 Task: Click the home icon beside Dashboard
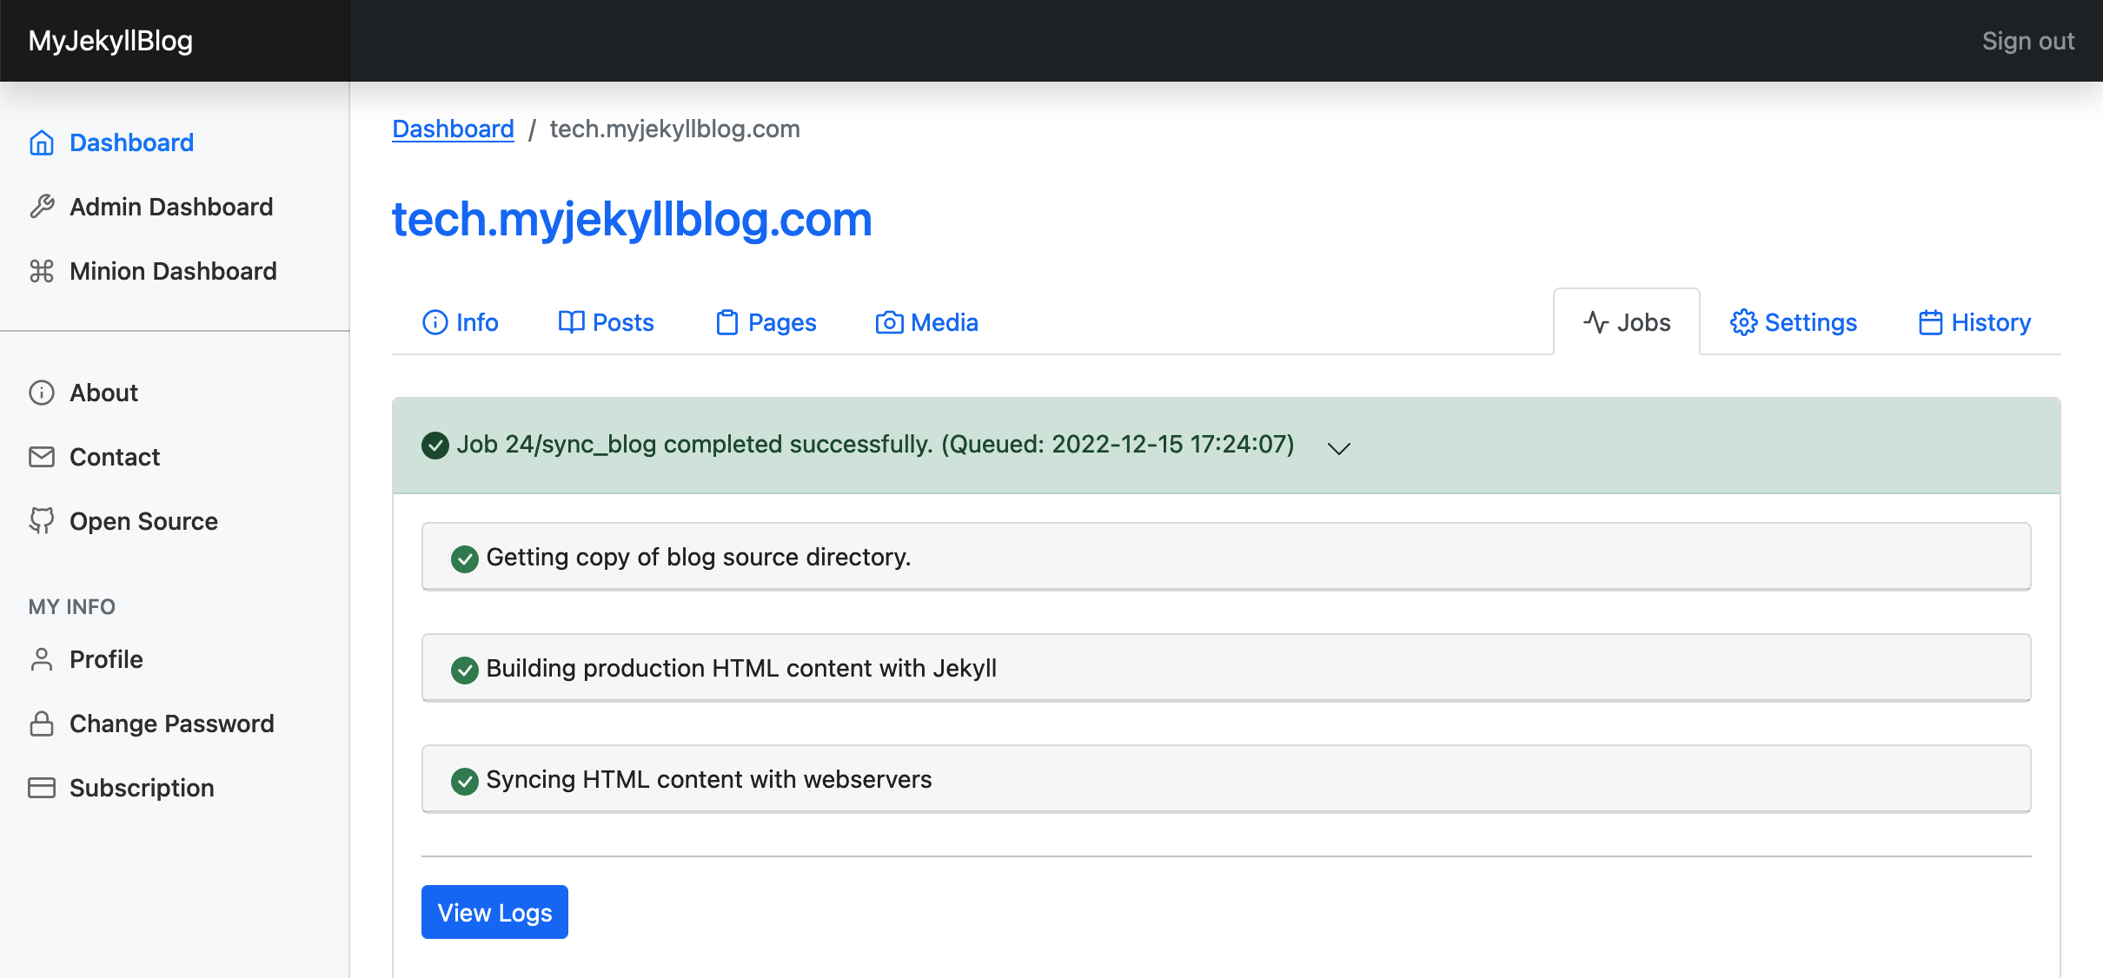pyautogui.click(x=42, y=142)
